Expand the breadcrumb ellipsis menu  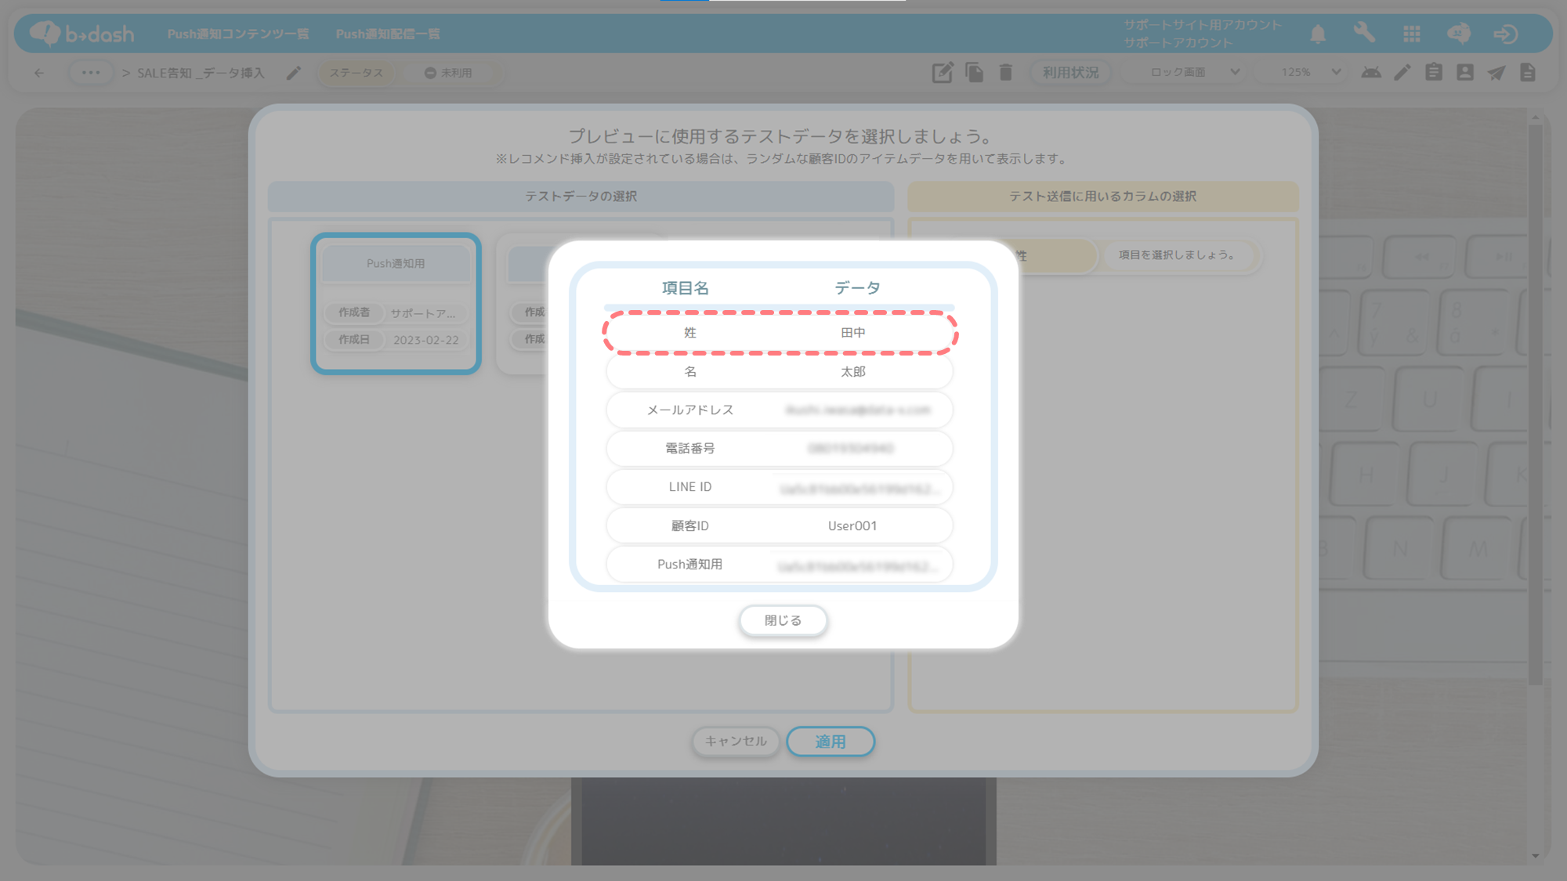[91, 73]
